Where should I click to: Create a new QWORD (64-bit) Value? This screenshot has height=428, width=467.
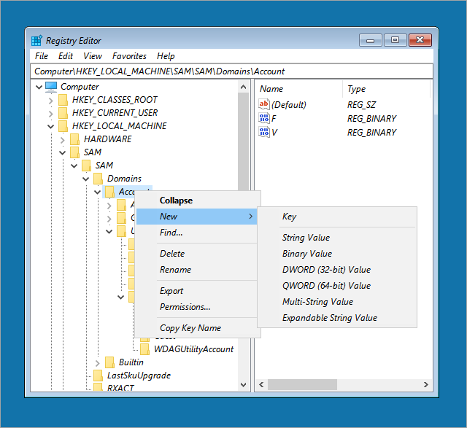point(337,286)
